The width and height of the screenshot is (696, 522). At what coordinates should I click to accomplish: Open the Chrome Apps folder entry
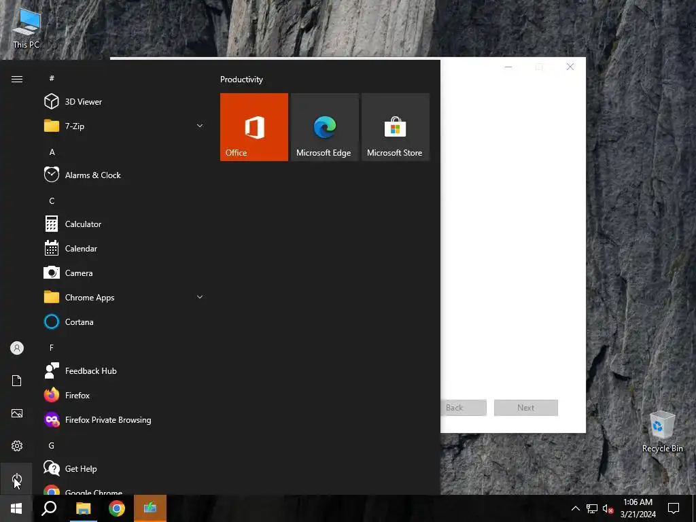[124, 298]
